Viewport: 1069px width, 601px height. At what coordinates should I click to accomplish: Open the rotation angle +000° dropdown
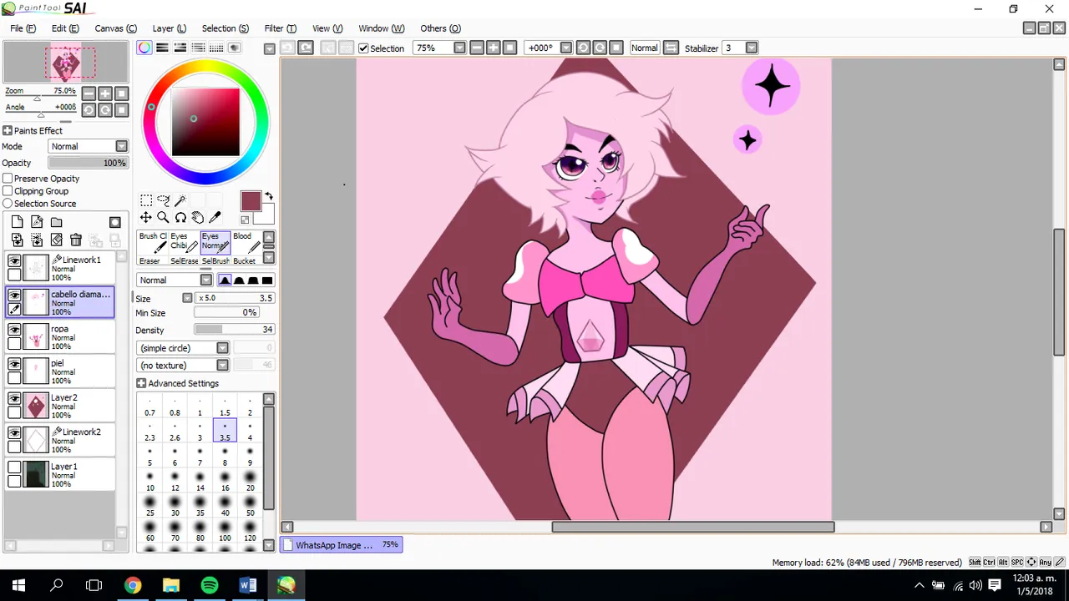[x=565, y=48]
